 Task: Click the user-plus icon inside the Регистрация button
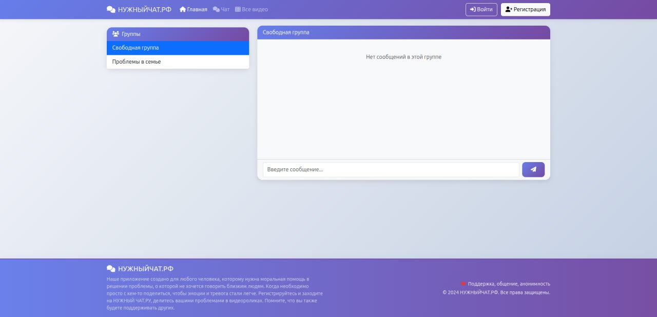(509, 9)
